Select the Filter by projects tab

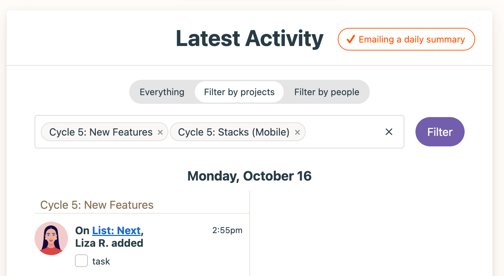(239, 92)
